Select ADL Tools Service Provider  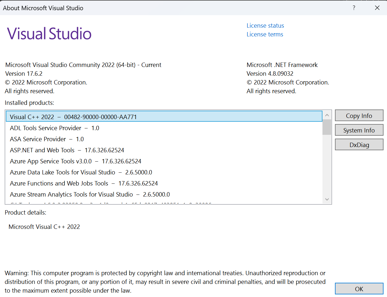[x=54, y=128]
